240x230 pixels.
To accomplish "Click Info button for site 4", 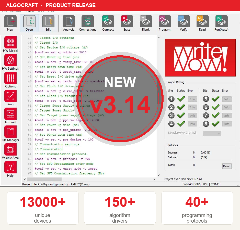I will [192, 124].
